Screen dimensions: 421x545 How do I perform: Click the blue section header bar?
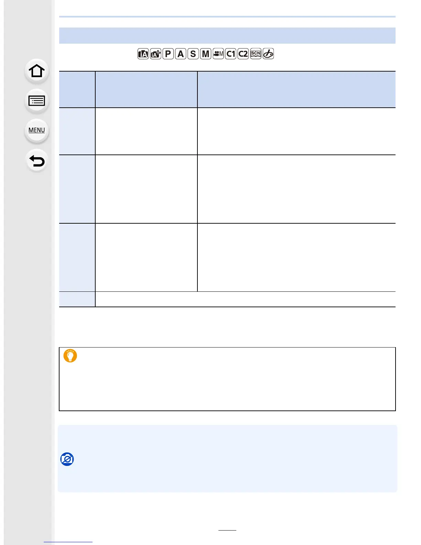pyautogui.click(x=227, y=35)
